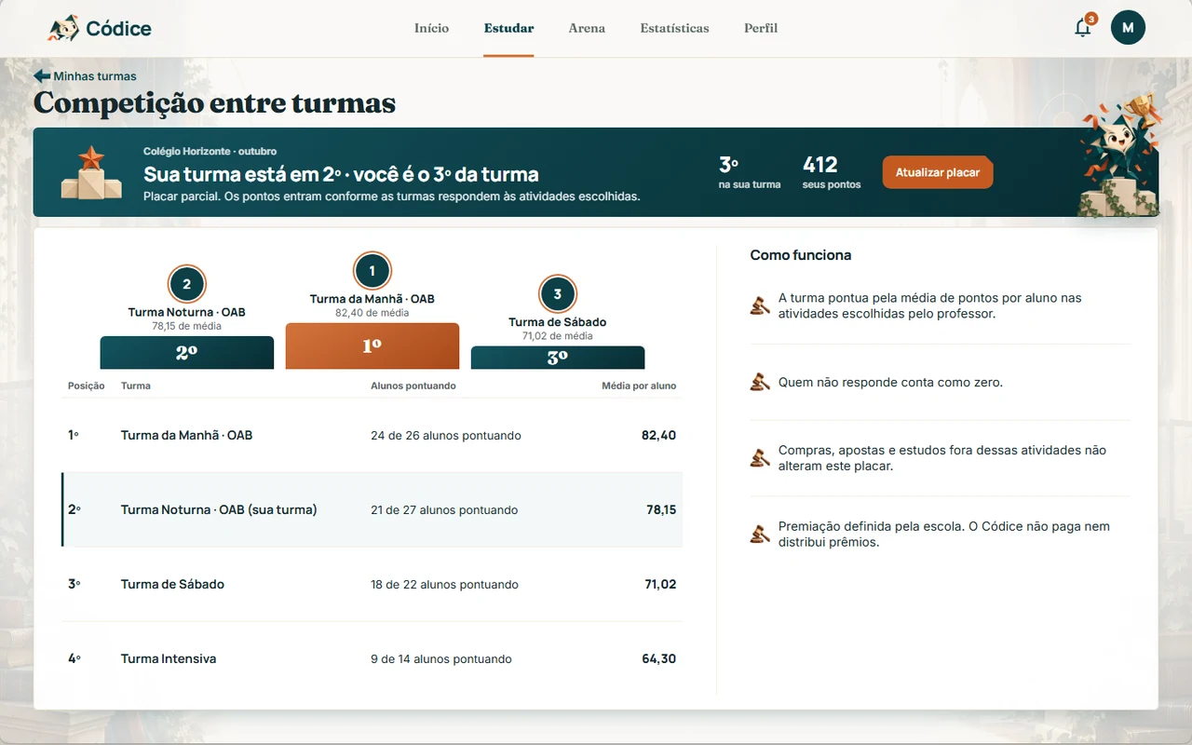Click the 'Como funciona' heading
The width and height of the screenshot is (1192, 745).
coord(801,255)
